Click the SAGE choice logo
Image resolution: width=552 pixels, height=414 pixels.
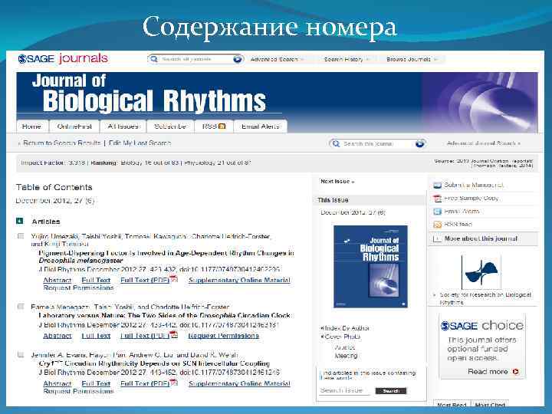[481, 326]
